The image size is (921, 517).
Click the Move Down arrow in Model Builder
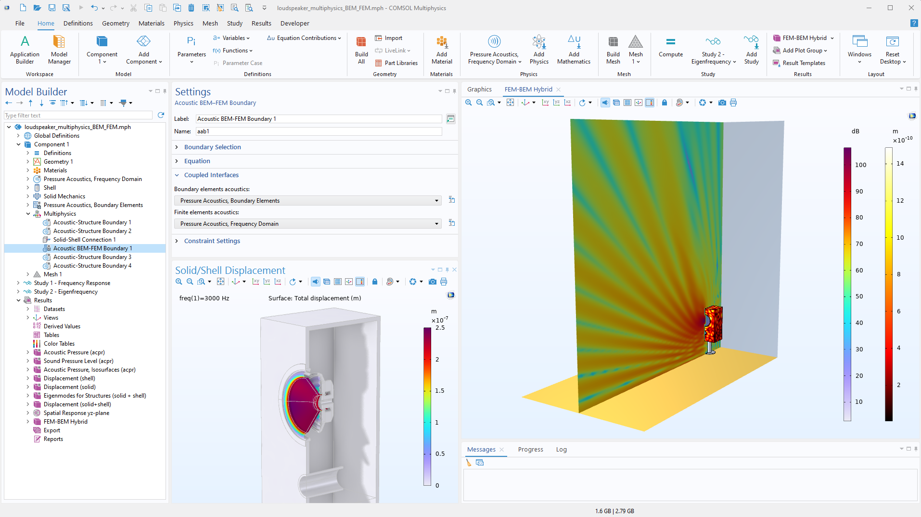41,103
